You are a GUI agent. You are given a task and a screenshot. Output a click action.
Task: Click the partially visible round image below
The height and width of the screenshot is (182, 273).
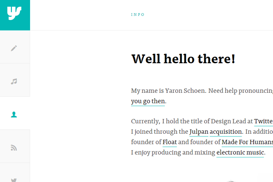(x=231, y=181)
